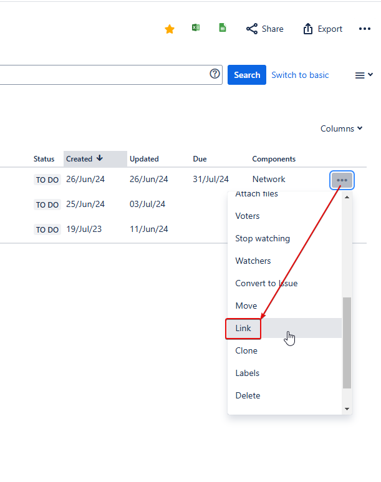
Task: Sort by the Components column header
Action: pyautogui.click(x=274, y=159)
